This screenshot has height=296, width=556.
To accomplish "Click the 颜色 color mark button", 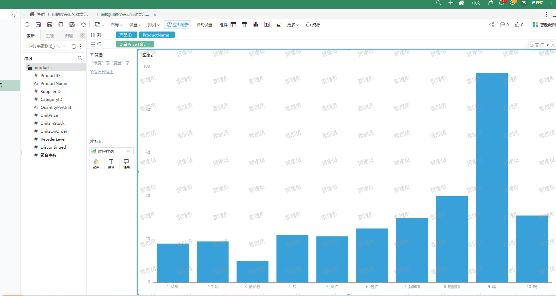I will coord(96,164).
